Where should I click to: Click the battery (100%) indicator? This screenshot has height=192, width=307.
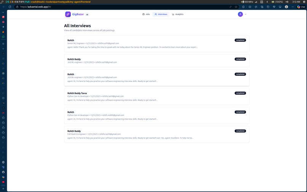277,2
